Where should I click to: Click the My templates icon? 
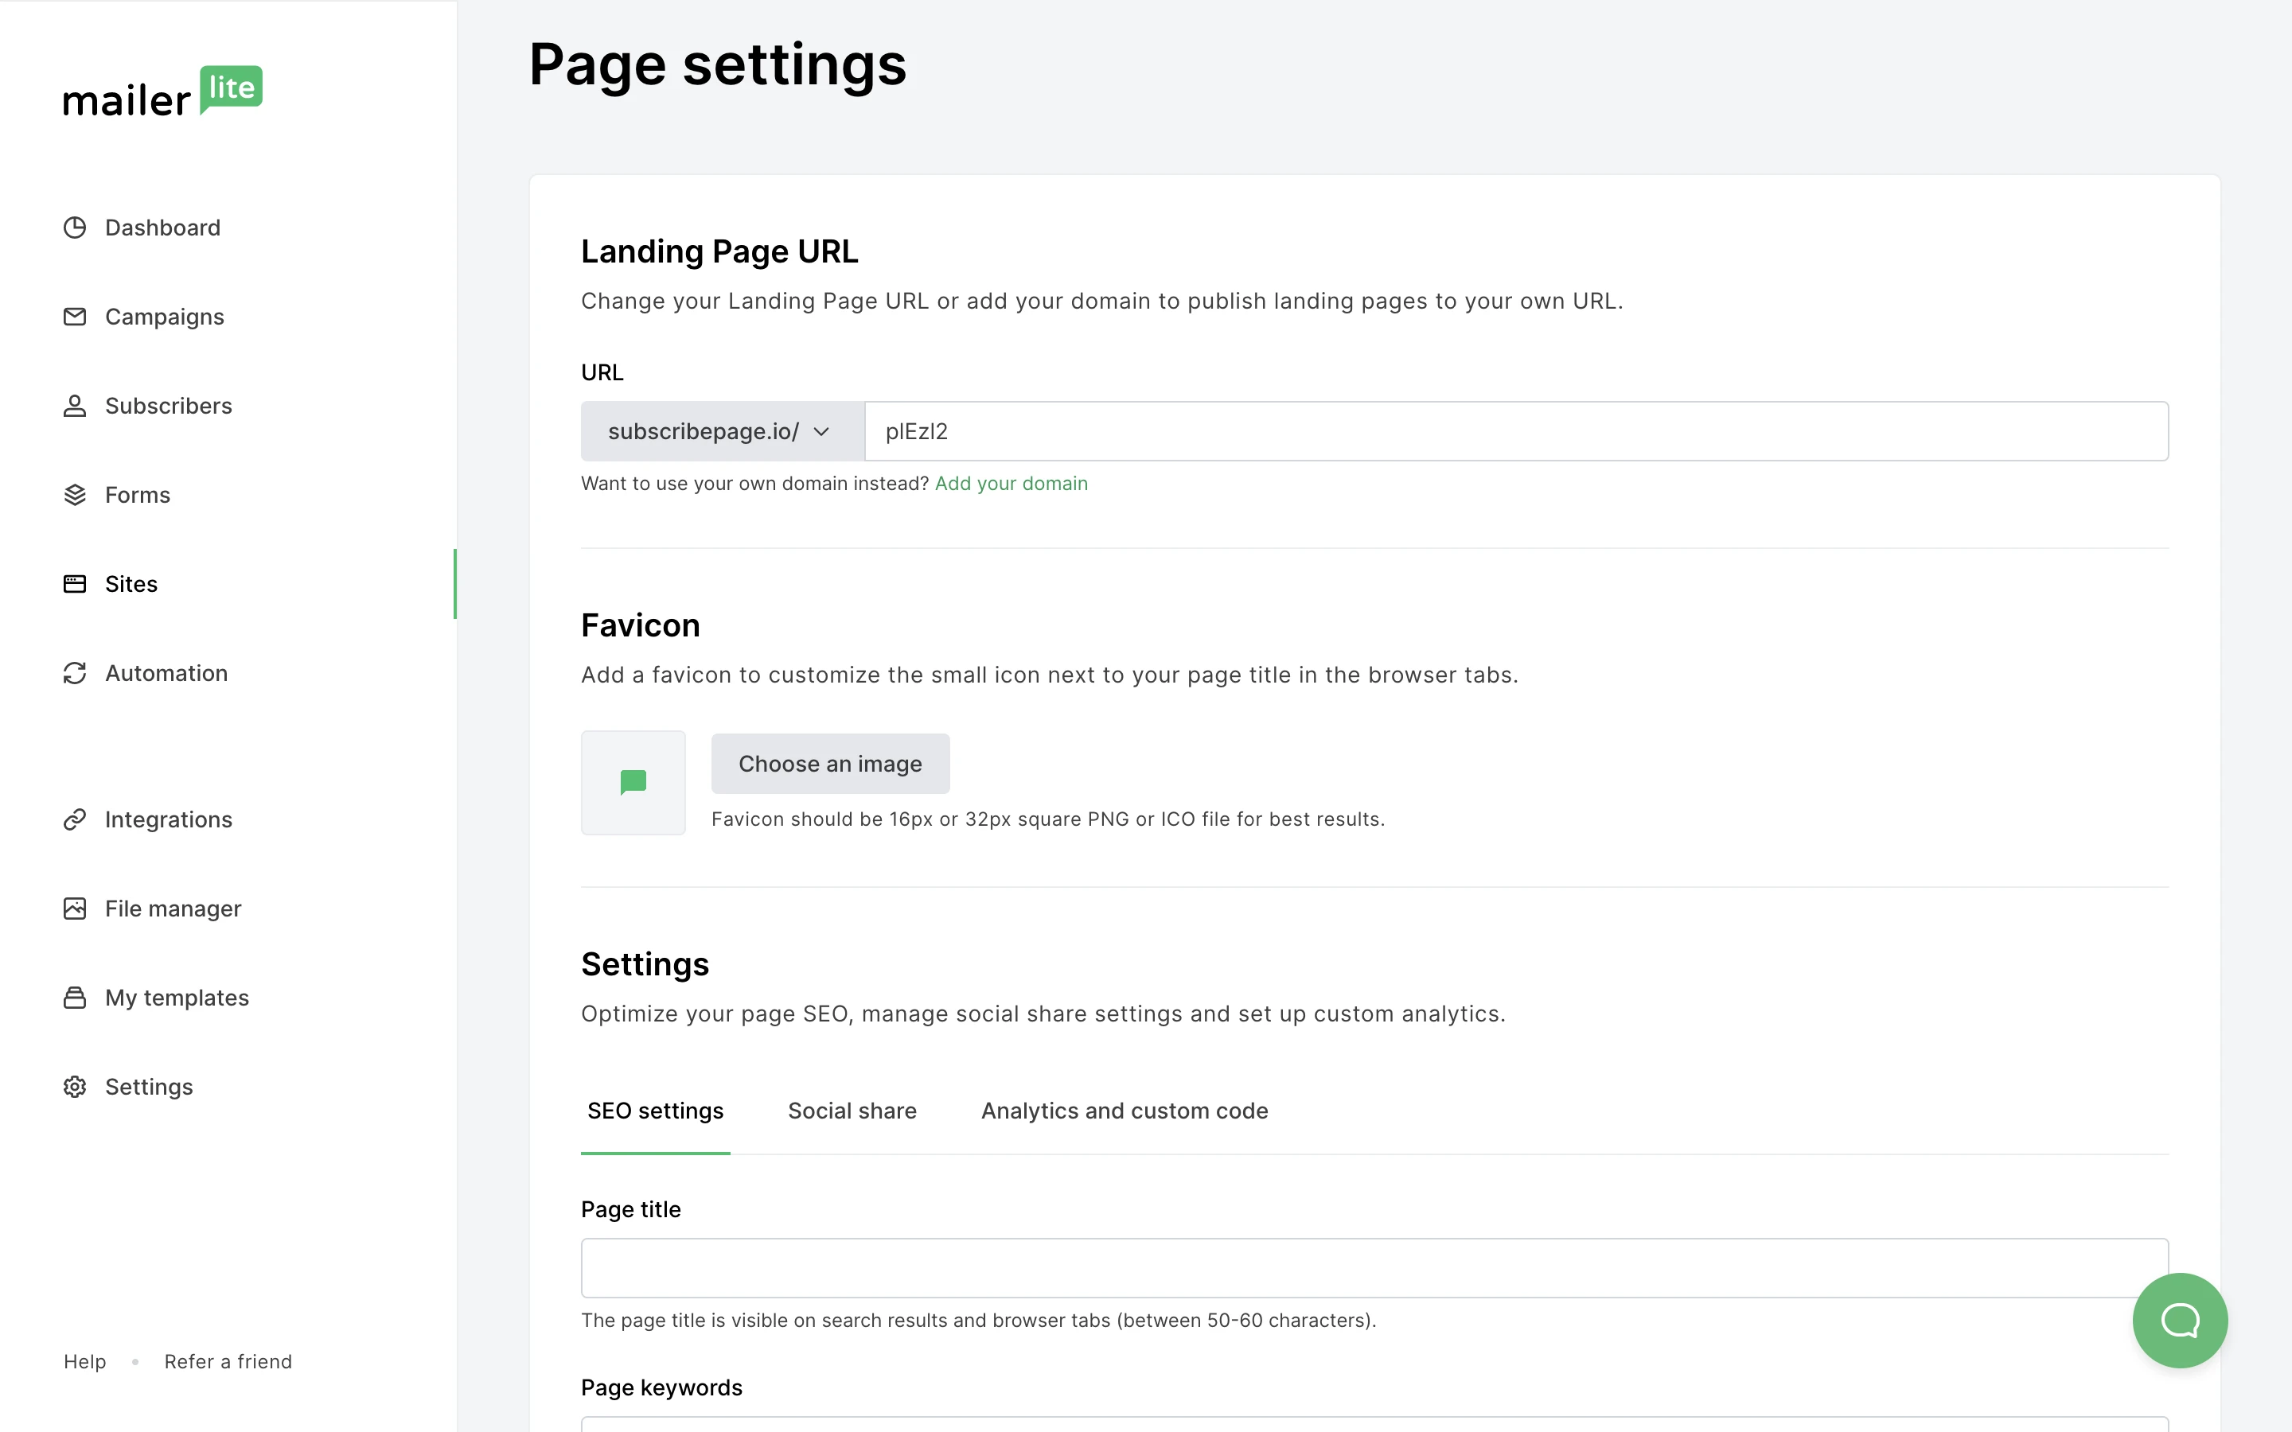[x=75, y=998]
